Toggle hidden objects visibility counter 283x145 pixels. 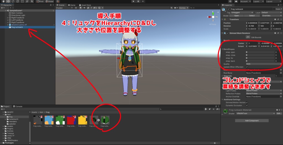(x=95, y=8)
